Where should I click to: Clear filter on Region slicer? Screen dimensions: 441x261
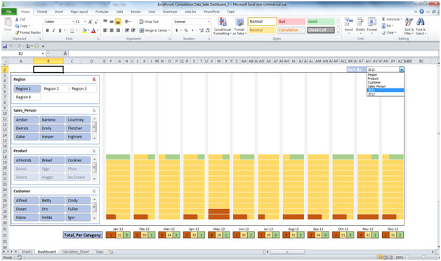[x=94, y=79]
